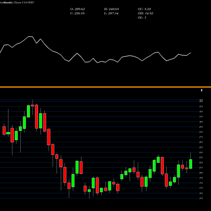The width and height of the screenshot is (211, 211).
Task: Click the 171 price axis label
Action: tap(201, 188)
